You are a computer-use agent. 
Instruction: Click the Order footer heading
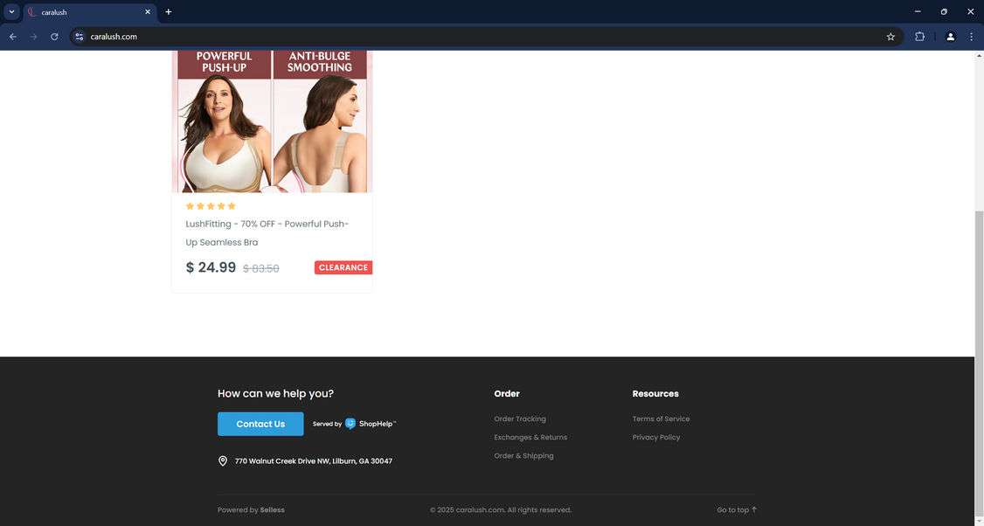[507, 393]
